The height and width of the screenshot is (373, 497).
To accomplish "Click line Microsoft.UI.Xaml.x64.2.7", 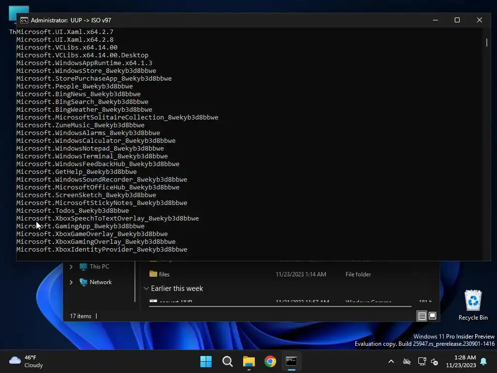I will (x=65, y=32).
